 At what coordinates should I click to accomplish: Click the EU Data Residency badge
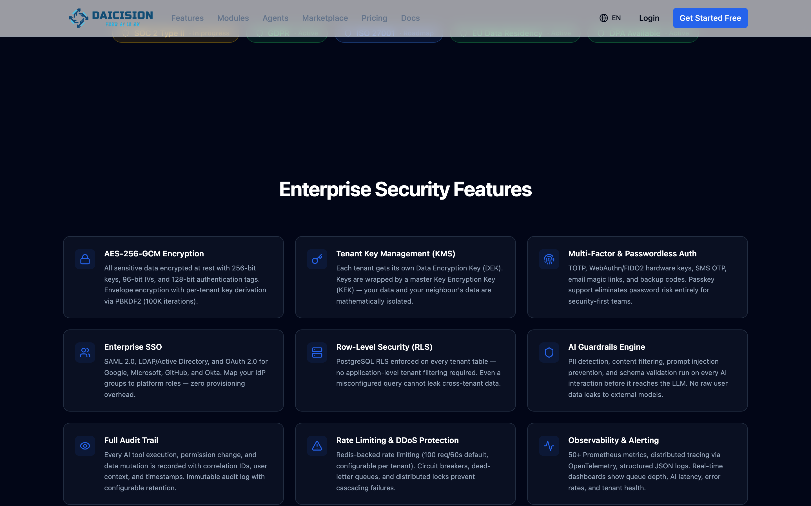(x=515, y=34)
